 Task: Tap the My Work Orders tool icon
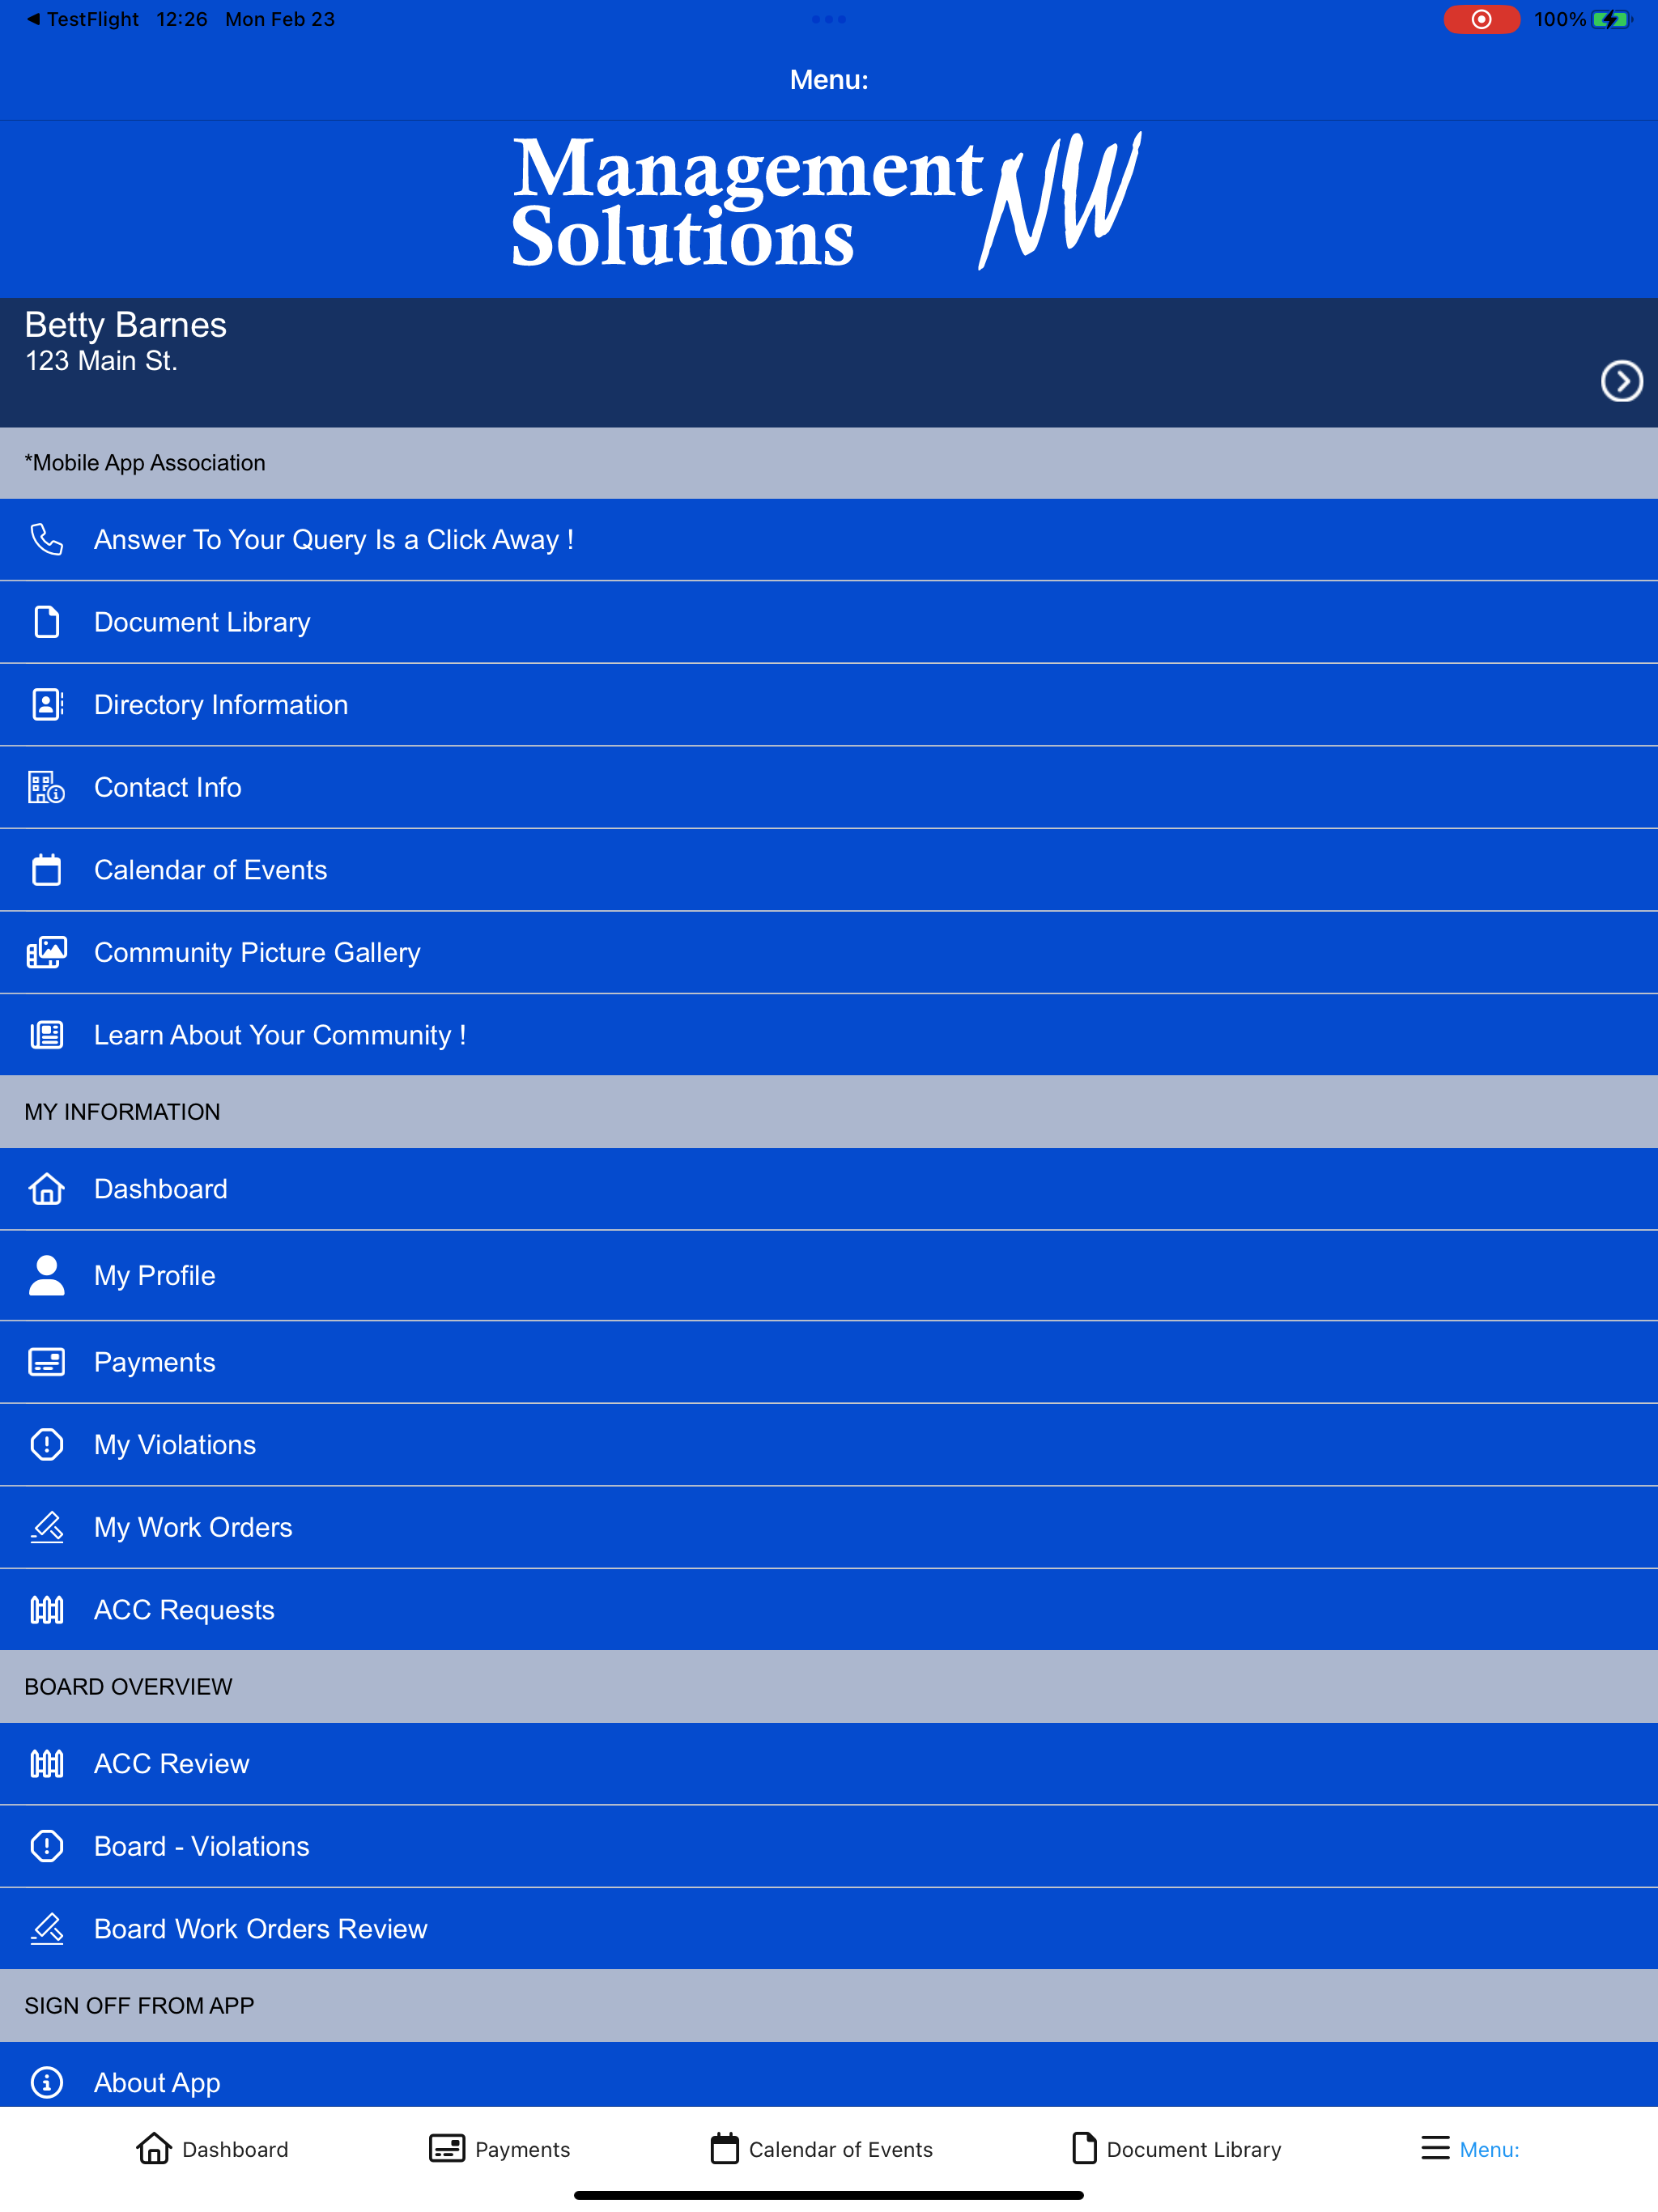click(x=46, y=1527)
